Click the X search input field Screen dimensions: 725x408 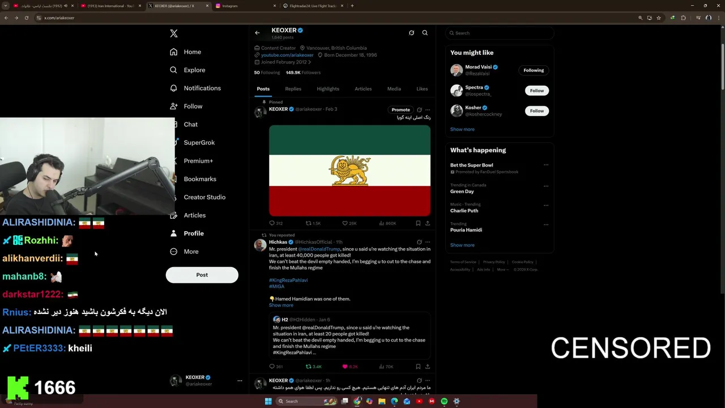[499, 33]
